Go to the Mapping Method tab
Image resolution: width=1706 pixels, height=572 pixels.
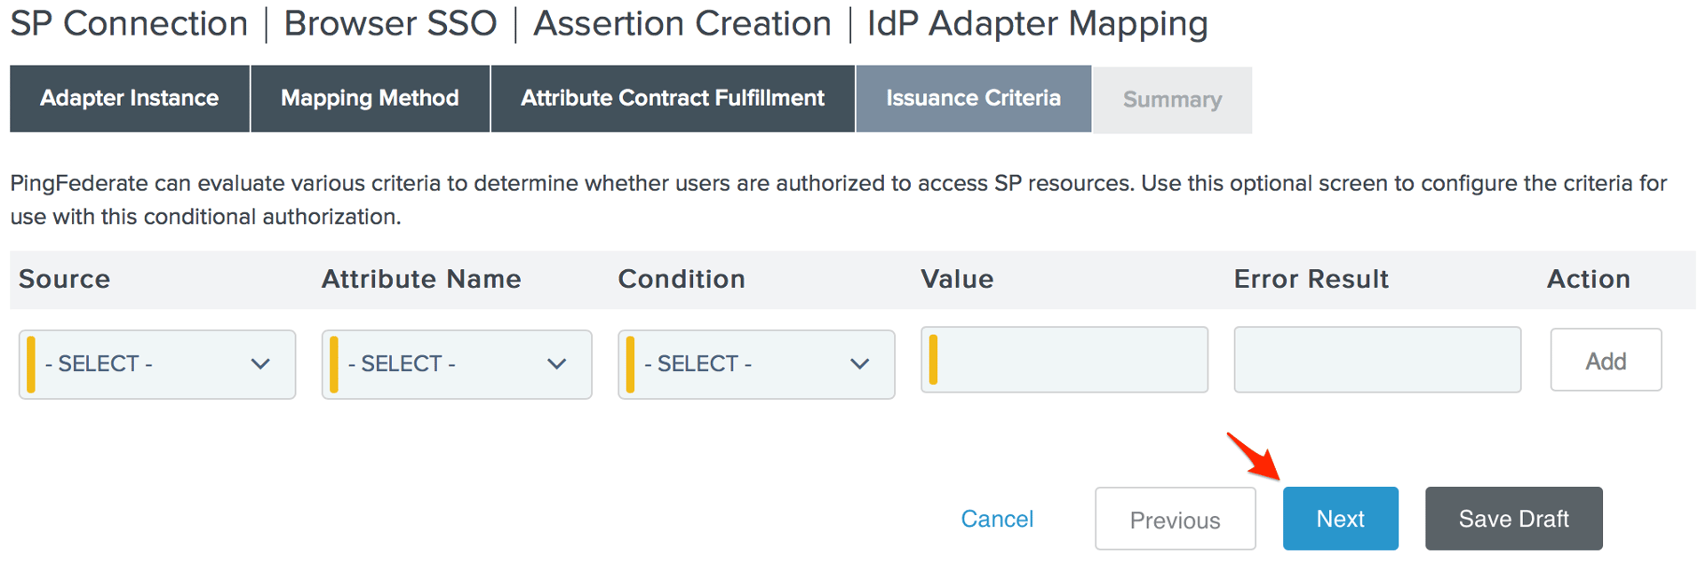pyautogui.click(x=370, y=99)
